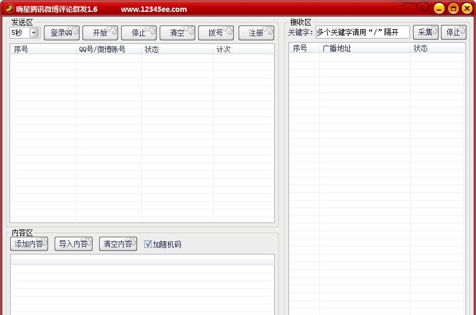Toggle the 加随机码 checkbox
476x315 pixels.
tap(148, 244)
